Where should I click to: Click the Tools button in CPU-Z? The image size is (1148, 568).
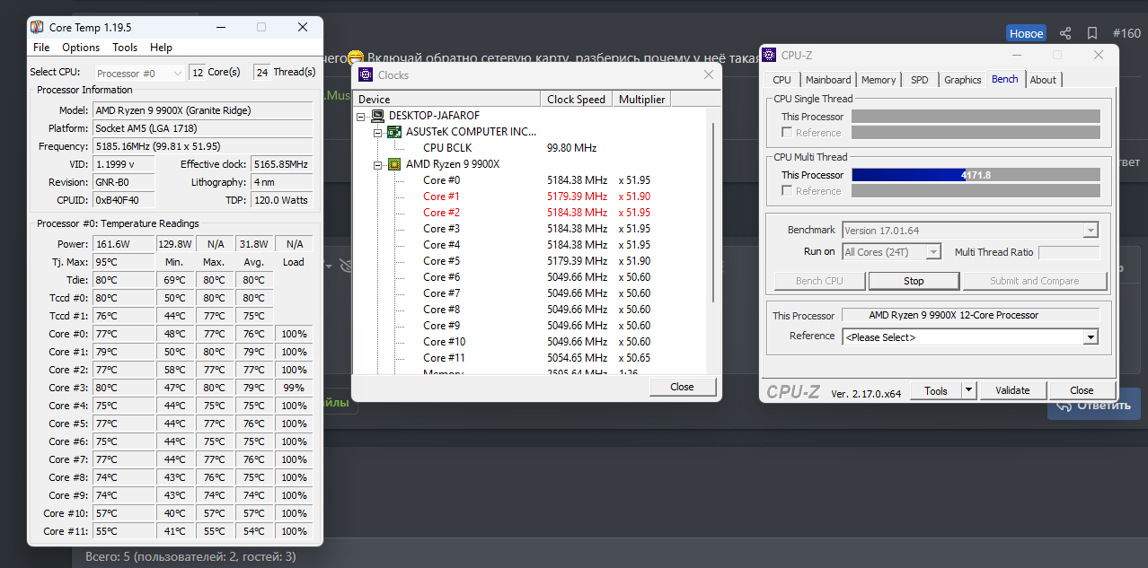pos(936,390)
